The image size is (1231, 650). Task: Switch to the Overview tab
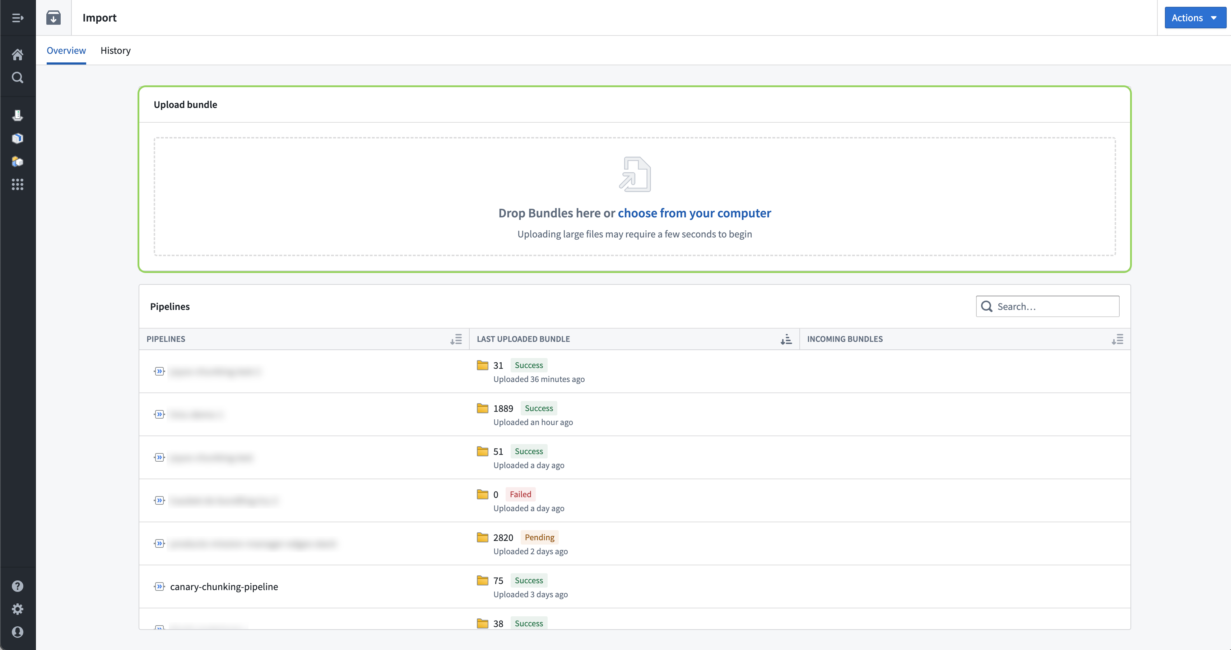(66, 51)
